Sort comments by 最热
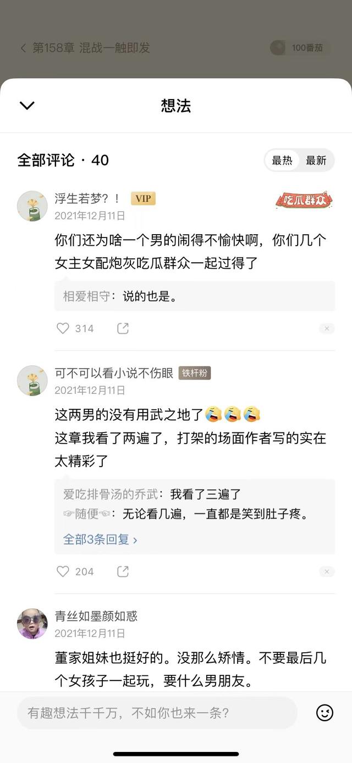The height and width of the screenshot is (763, 352). click(x=282, y=160)
